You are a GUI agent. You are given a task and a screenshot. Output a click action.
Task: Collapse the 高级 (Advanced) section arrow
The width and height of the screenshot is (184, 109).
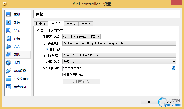pos(47,49)
